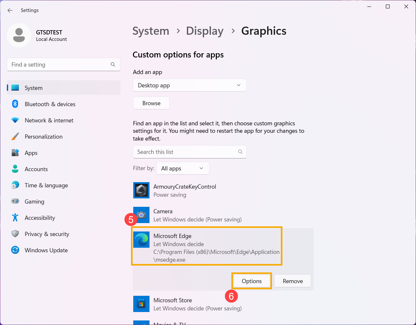Screen dimensions: 416x325
Task: Open the All apps filter dropdown
Action: pyautogui.click(x=182, y=169)
